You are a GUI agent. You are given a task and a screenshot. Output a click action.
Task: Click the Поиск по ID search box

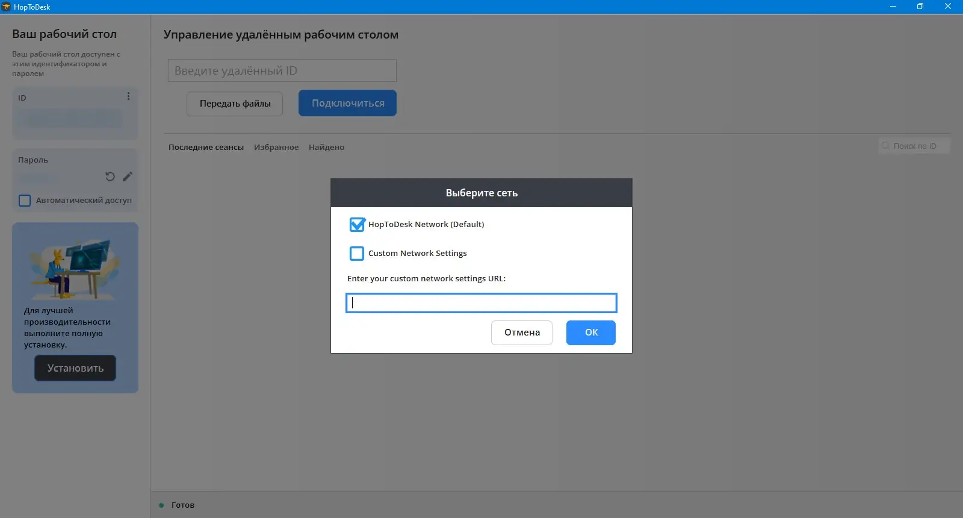[914, 146]
